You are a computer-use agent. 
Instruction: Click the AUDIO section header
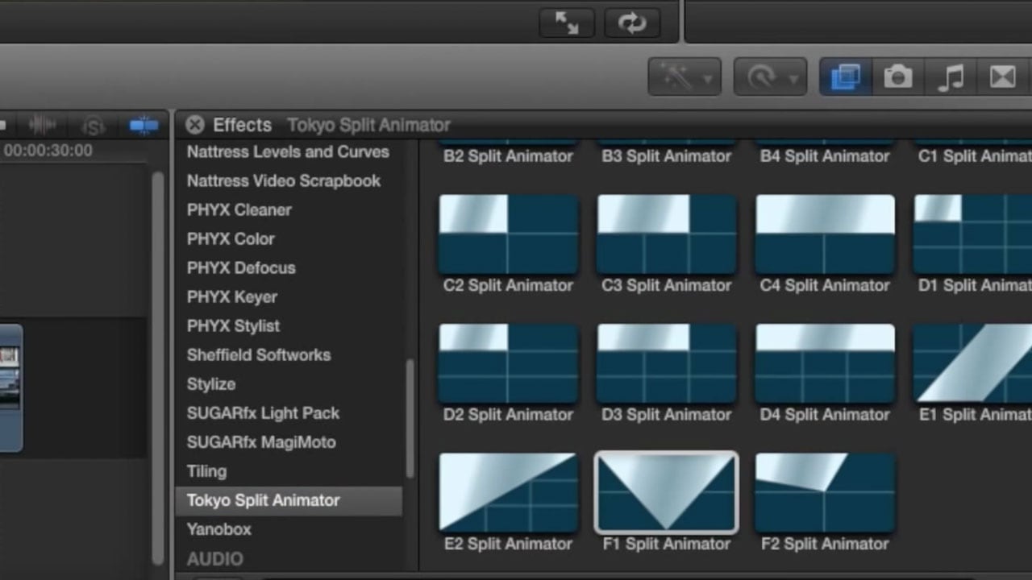(x=215, y=558)
